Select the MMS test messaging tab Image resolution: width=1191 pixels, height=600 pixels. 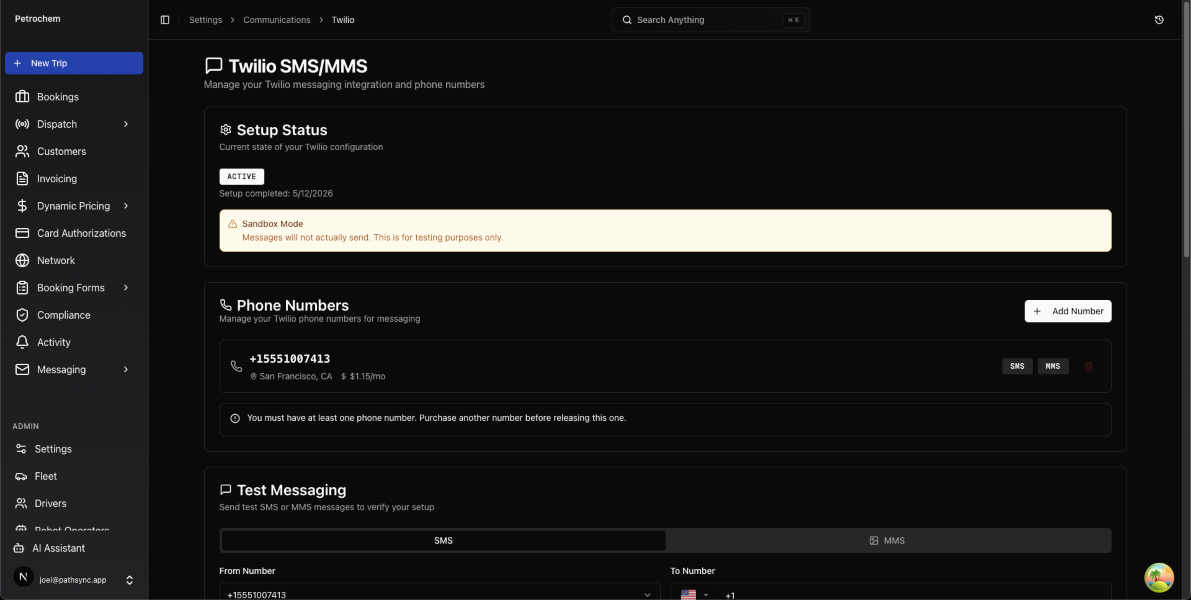(x=887, y=540)
